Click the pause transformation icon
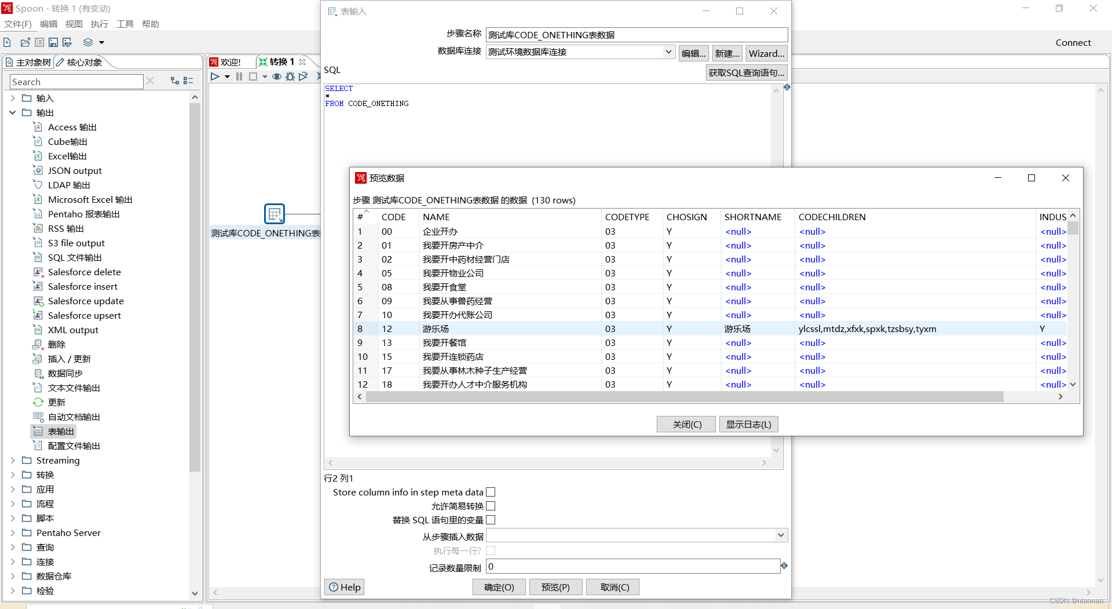The image size is (1112, 609). (239, 76)
